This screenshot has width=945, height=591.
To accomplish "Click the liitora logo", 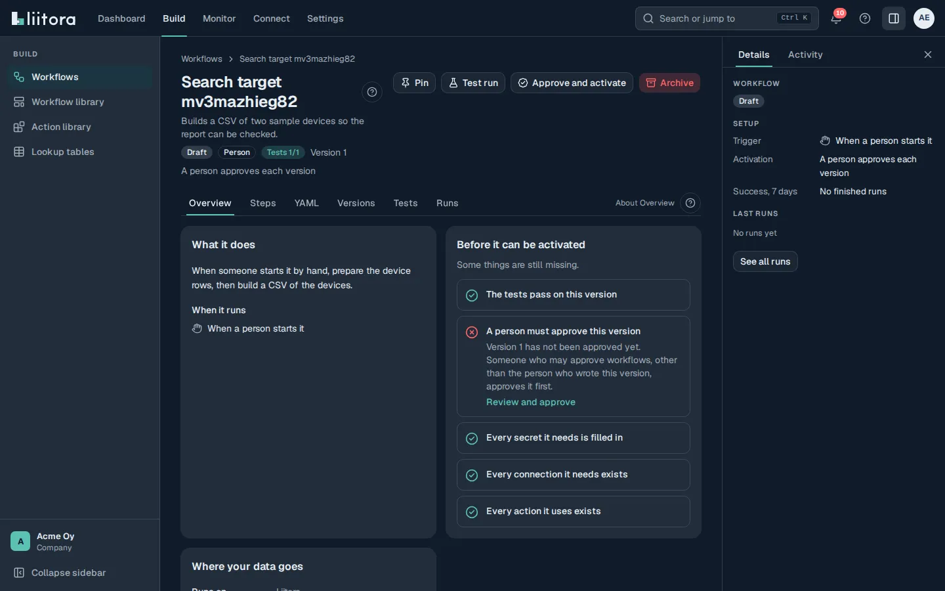I will [x=43, y=18].
